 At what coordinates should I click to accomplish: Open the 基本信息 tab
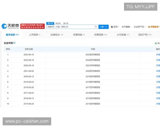coord(13,35)
